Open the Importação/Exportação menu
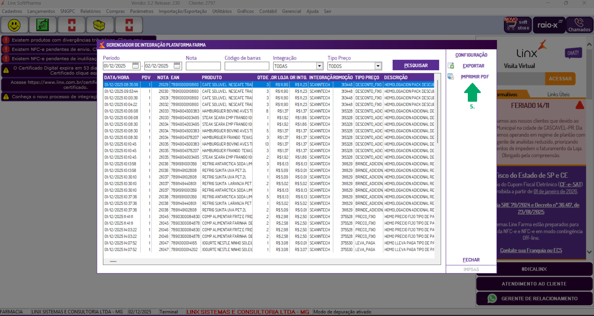This screenshot has width=594, height=316. pyautogui.click(x=183, y=11)
